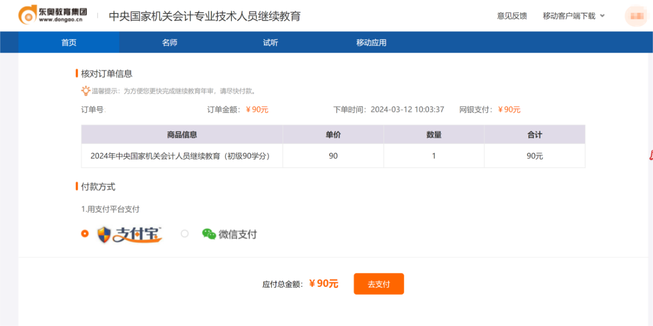Open the 首页 navigation tab

point(69,42)
